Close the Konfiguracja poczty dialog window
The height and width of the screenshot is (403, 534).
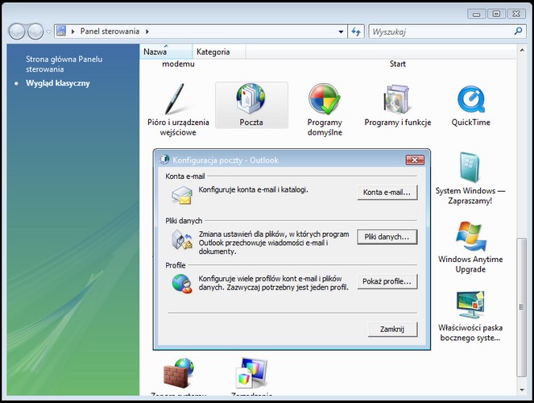415,160
